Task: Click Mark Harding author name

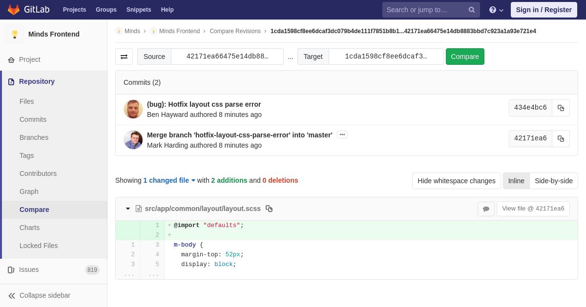Action: click(x=167, y=145)
